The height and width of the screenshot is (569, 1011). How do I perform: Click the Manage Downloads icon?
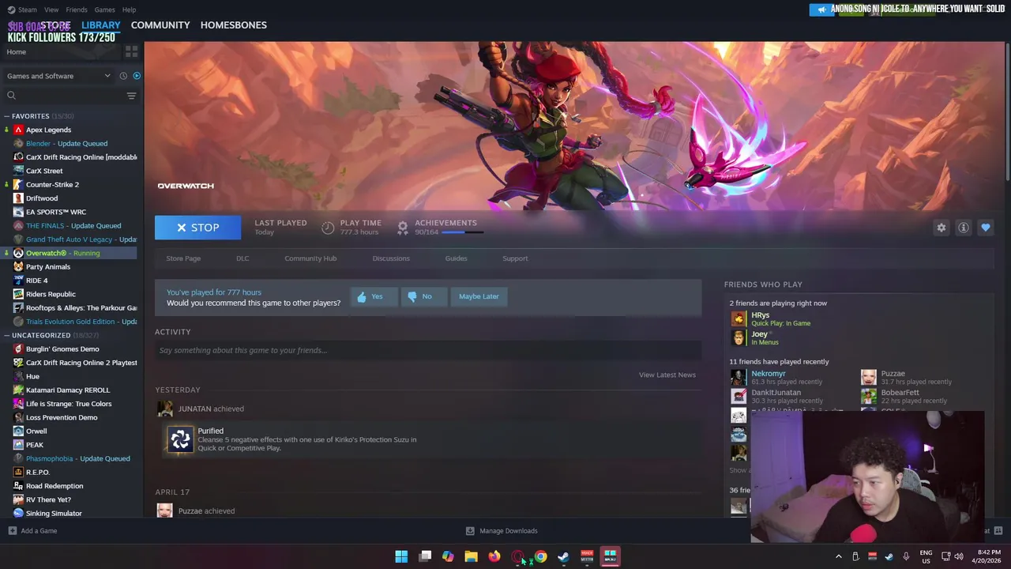click(470, 531)
